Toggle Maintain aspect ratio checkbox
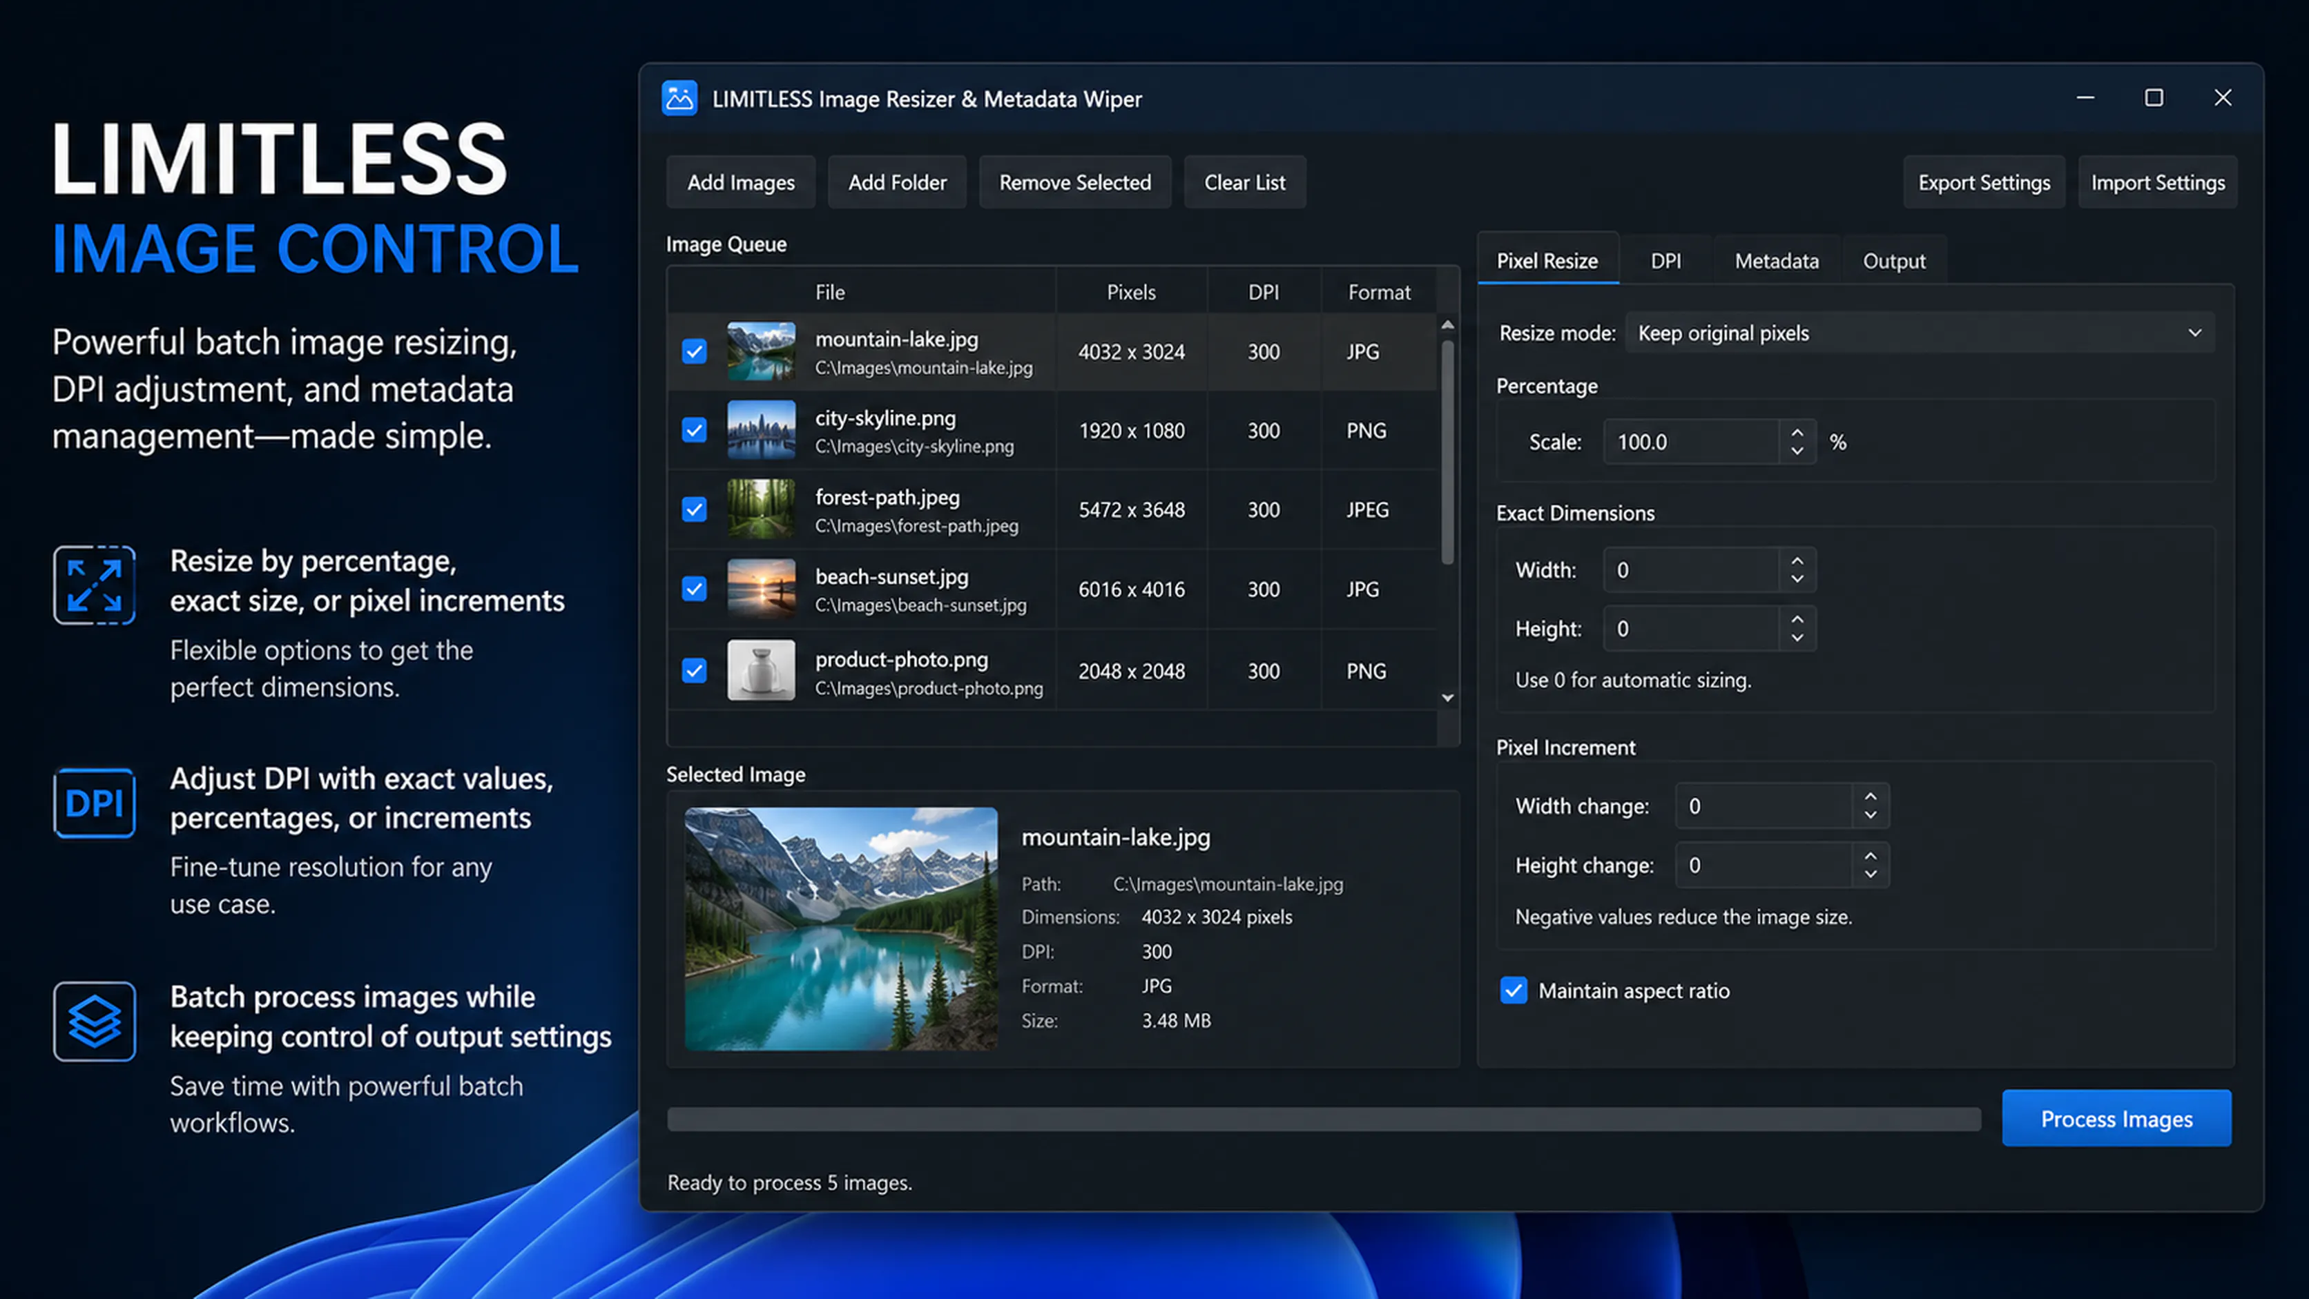 click(1513, 991)
